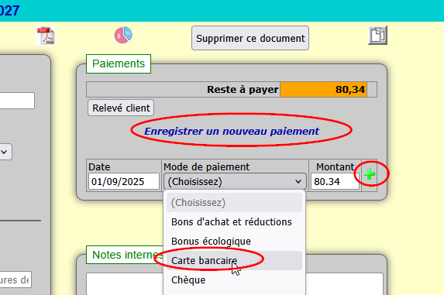Edit the Montant amount field
The height and width of the screenshot is (295, 444).
pos(335,182)
